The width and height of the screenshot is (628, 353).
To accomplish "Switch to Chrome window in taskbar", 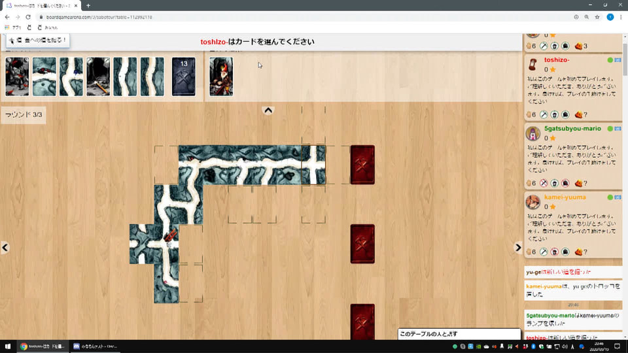I will [42, 346].
